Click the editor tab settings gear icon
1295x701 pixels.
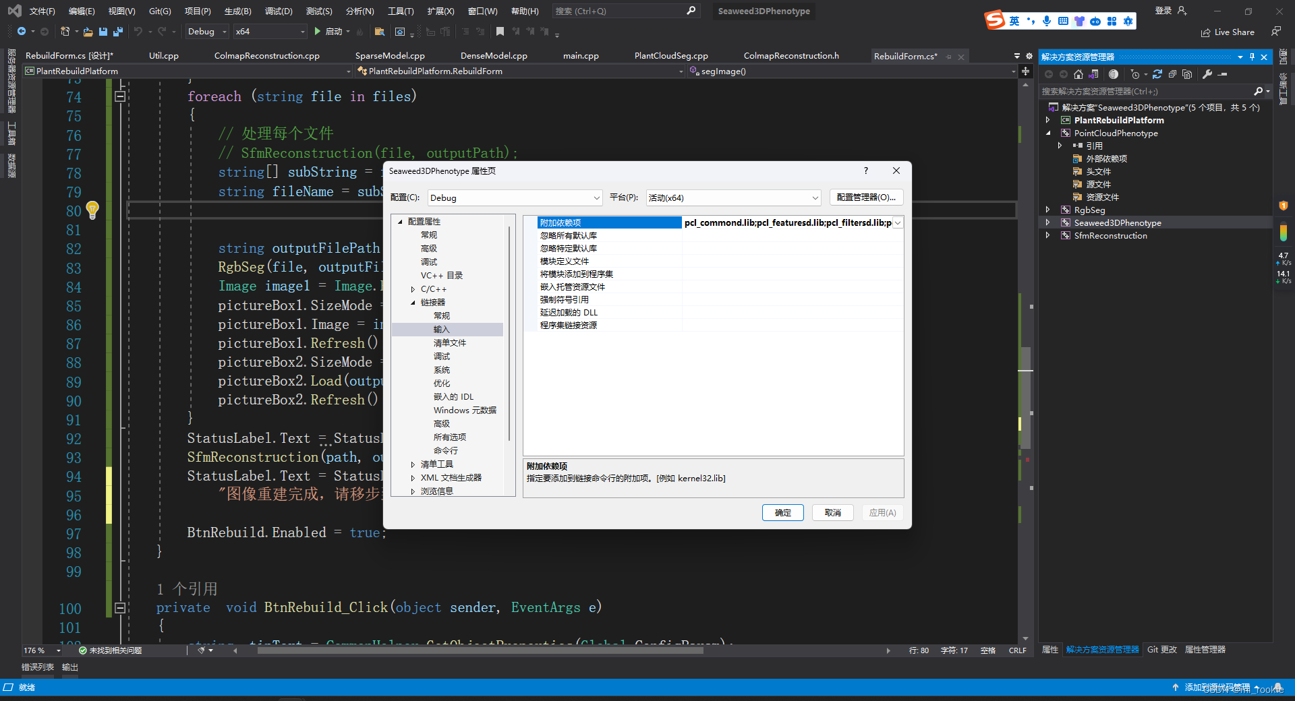pyautogui.click(x=1029, y=56)
